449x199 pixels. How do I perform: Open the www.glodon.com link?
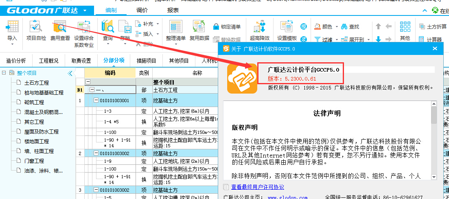coord(287,197)
